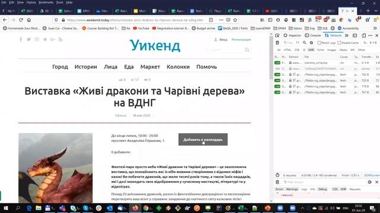List all tabs dropdown arrow
The width and height of the screenshot is (380, 213).
click(376, 11)
